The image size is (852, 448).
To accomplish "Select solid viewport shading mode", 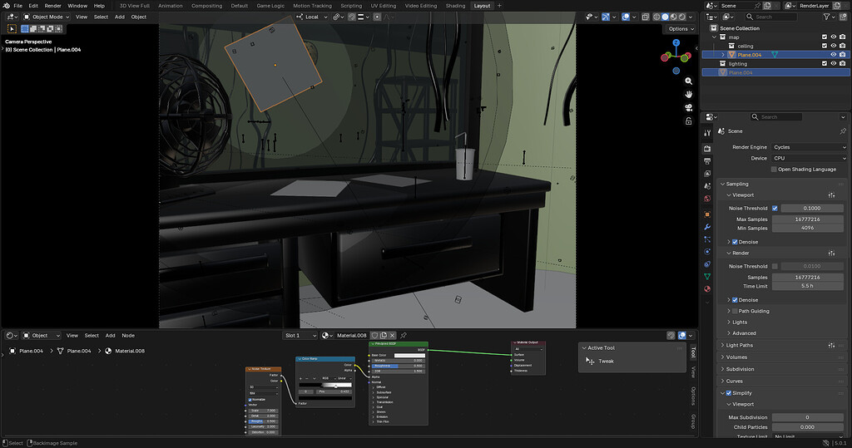I will tap(665, 17).
